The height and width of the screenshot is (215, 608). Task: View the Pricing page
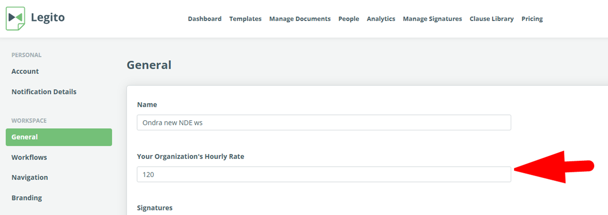(532, 19)
